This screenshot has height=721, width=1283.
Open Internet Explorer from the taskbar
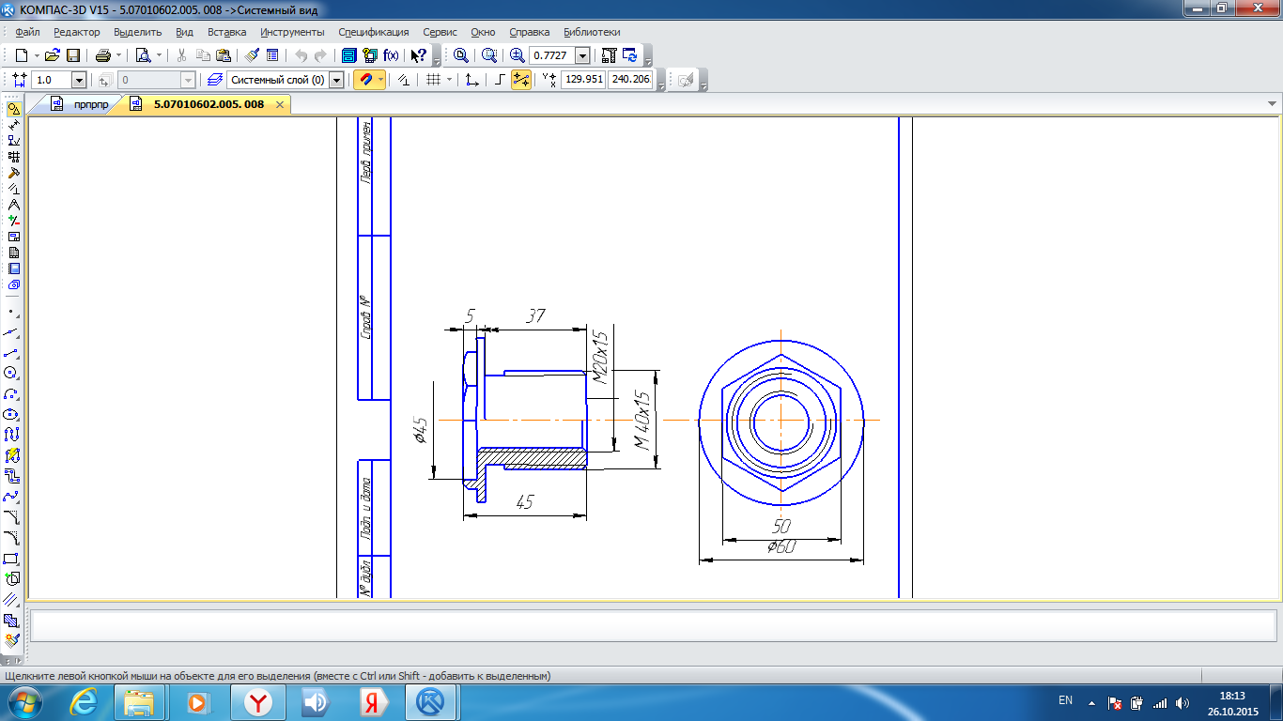(x=85, y=701)
